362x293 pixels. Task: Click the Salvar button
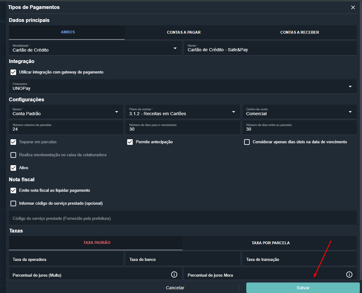pos(303,288)
